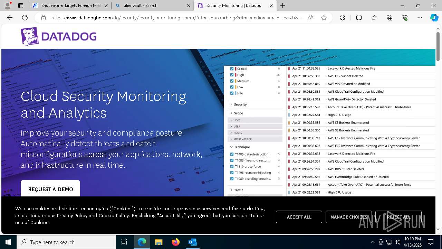Open Task View on taskbar
Viewport: 442px width, 249px height.
tap(124, 242)
